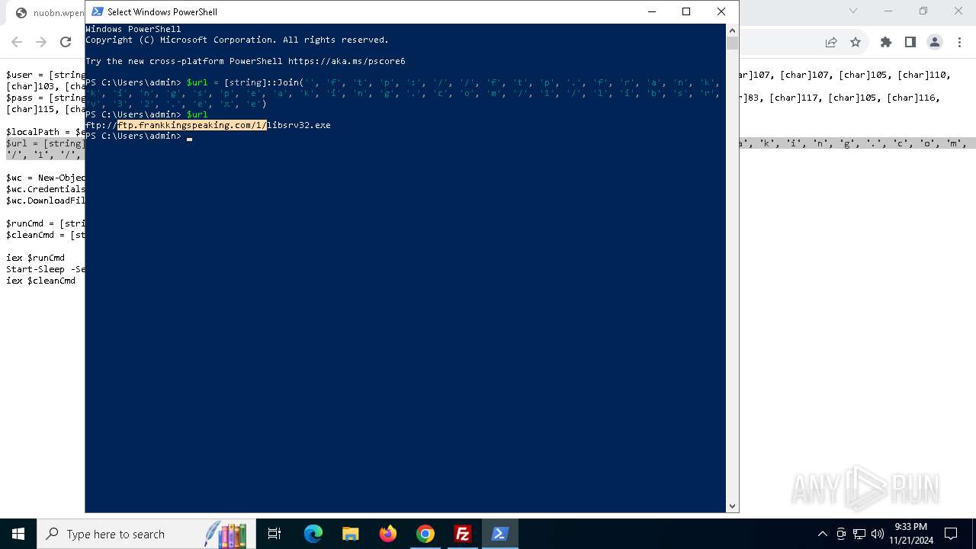The width and height of the screenshot is (976, 549).
Task: Click the PowerShell scrollbar thumb
Action: pyautogui.click(x=732, y=43)
